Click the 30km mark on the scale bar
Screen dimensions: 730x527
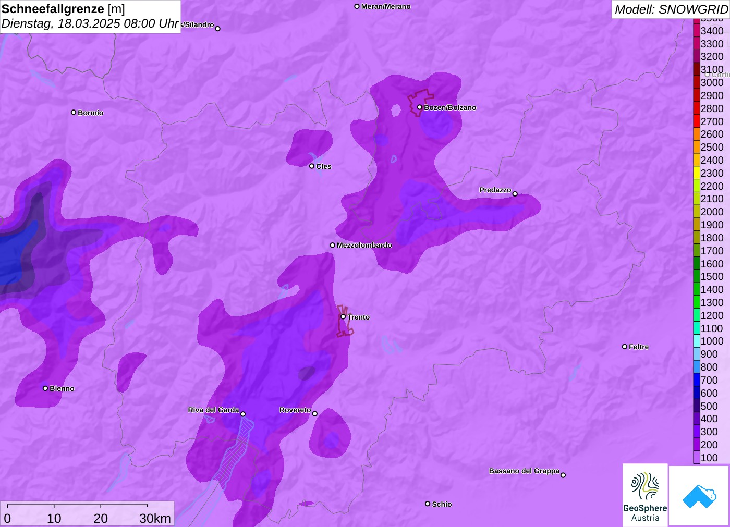coord(155,518)
